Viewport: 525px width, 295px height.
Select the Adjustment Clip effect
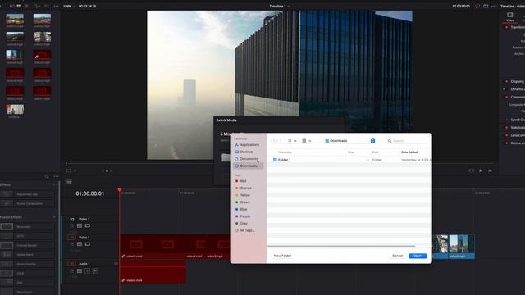click(x=27, y=194)
